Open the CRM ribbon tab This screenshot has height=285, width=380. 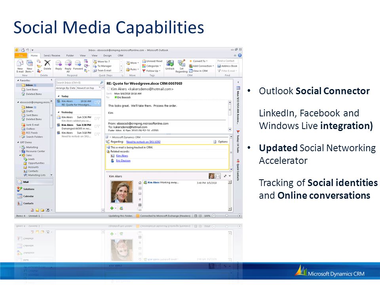pyautogui.click(x=120, y=55)
